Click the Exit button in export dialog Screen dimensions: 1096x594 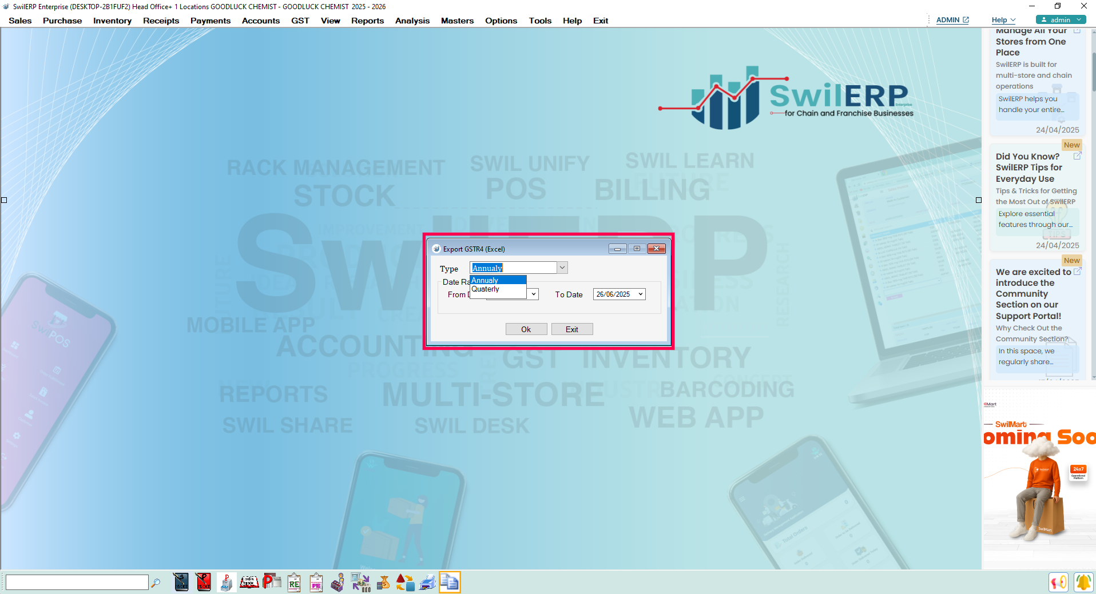(572, 329)
